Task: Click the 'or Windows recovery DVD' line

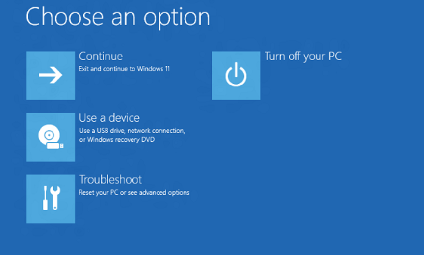Action: coord(117,140)
